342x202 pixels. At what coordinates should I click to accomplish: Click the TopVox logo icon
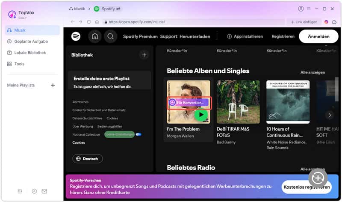point(12,15)
